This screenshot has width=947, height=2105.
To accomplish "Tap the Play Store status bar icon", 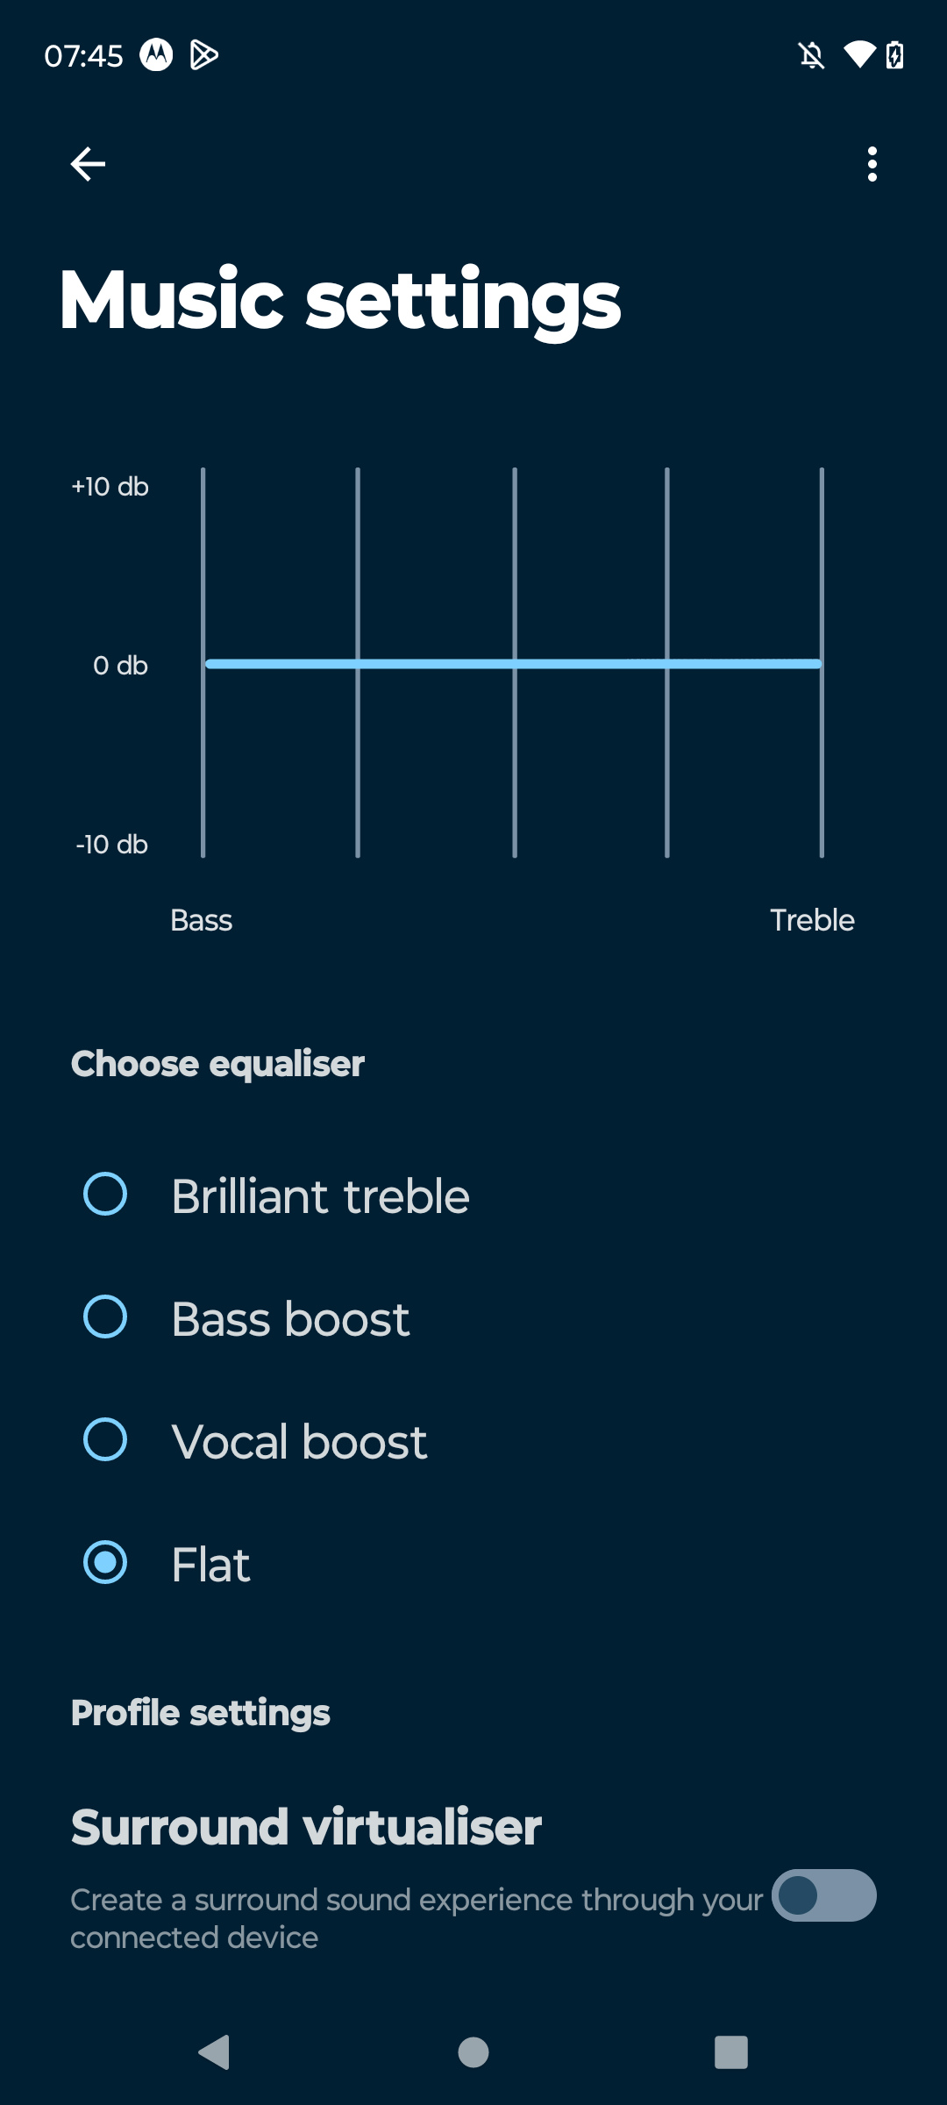I will tap(204, 55).
